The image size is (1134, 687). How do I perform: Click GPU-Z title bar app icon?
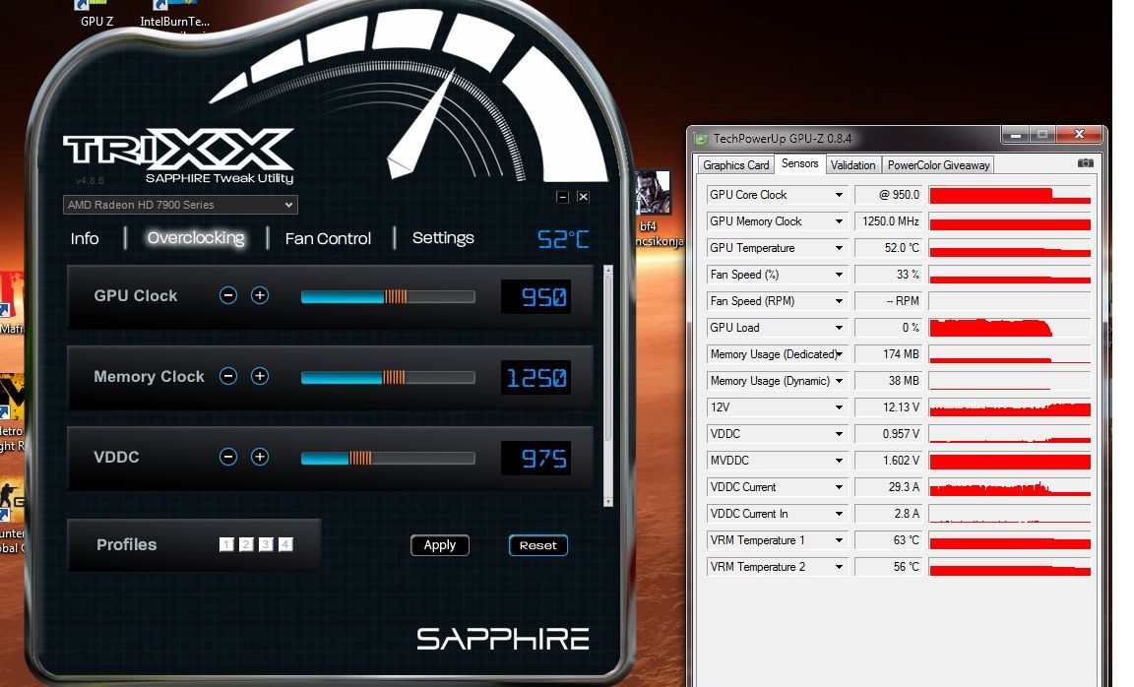click(x=701, y=138)
